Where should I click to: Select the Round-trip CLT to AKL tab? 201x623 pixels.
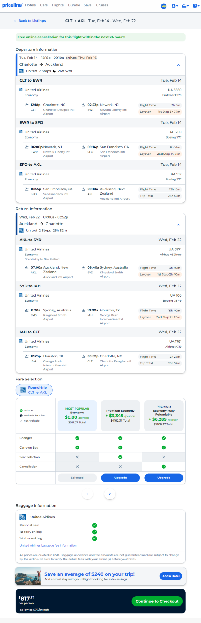point(34,390)
